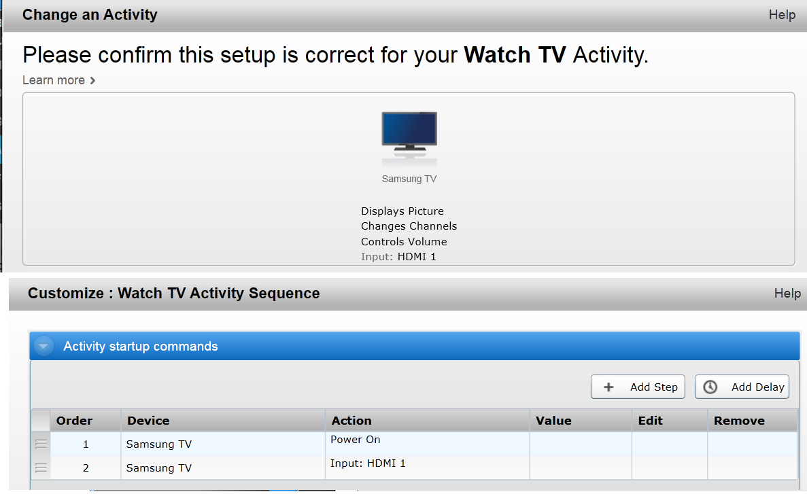Click the chevron next to Learn more
The image size is (807, 494).
pos(92,80)
